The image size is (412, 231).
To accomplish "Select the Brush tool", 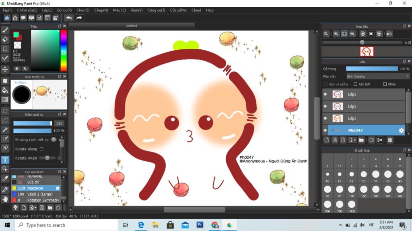I will point(5,30).
